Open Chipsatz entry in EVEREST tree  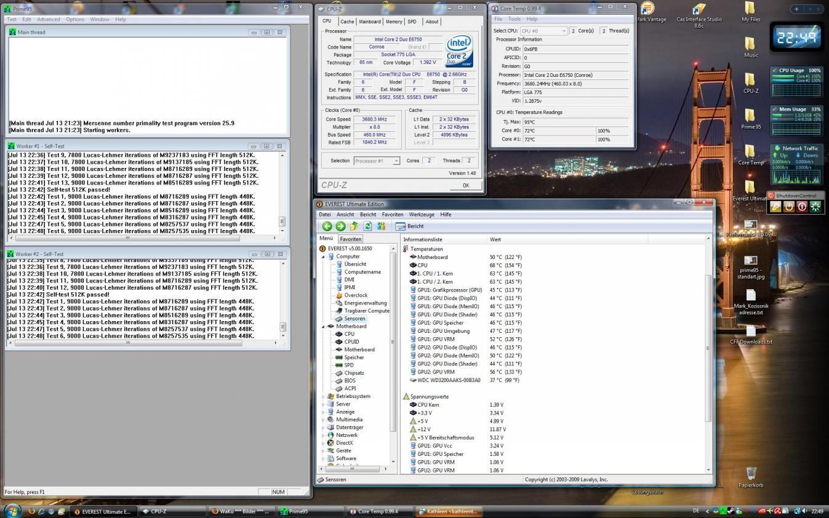[354, 373]
